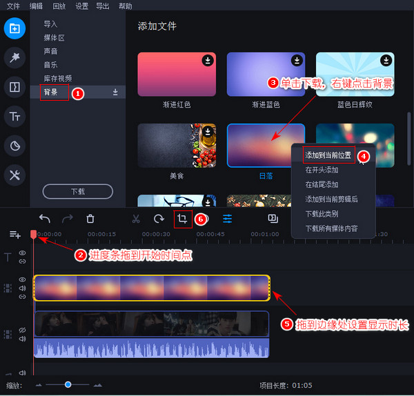Select 背景 category in side list
Viewport: 414px width, 396px height.
[x=77, y=92]
